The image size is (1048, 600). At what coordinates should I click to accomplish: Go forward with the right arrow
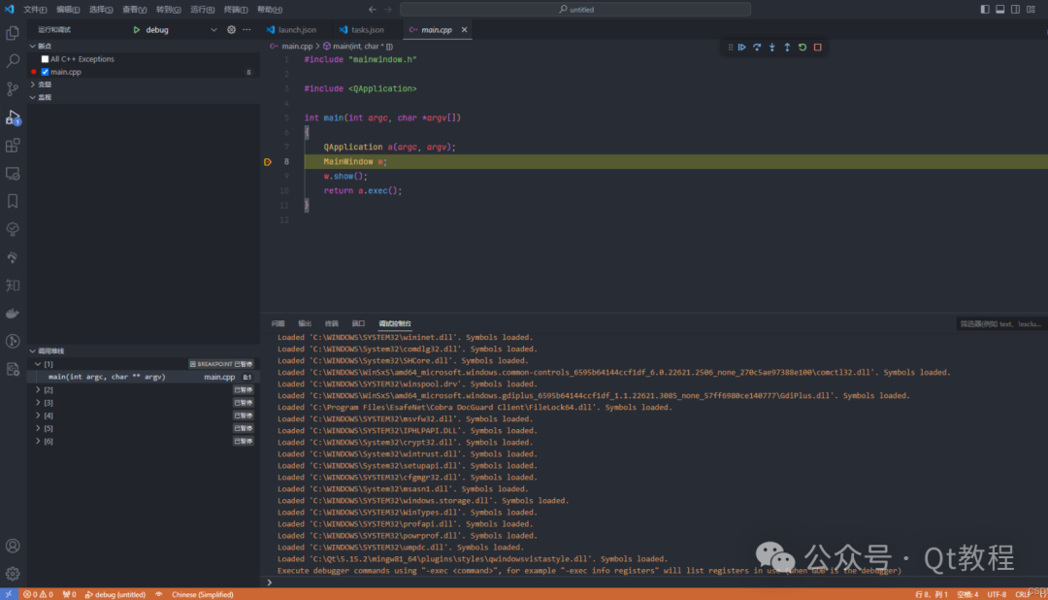pyautogui.click(x=388, y=10)
